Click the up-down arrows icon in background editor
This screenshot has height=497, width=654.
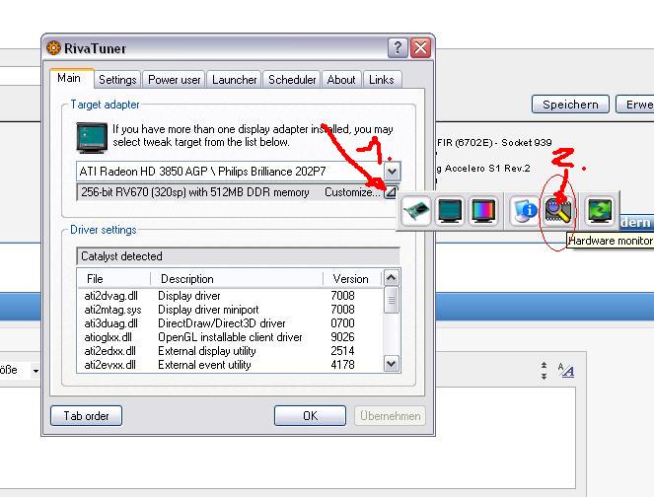pyautogui.click(x=544, y=370)
